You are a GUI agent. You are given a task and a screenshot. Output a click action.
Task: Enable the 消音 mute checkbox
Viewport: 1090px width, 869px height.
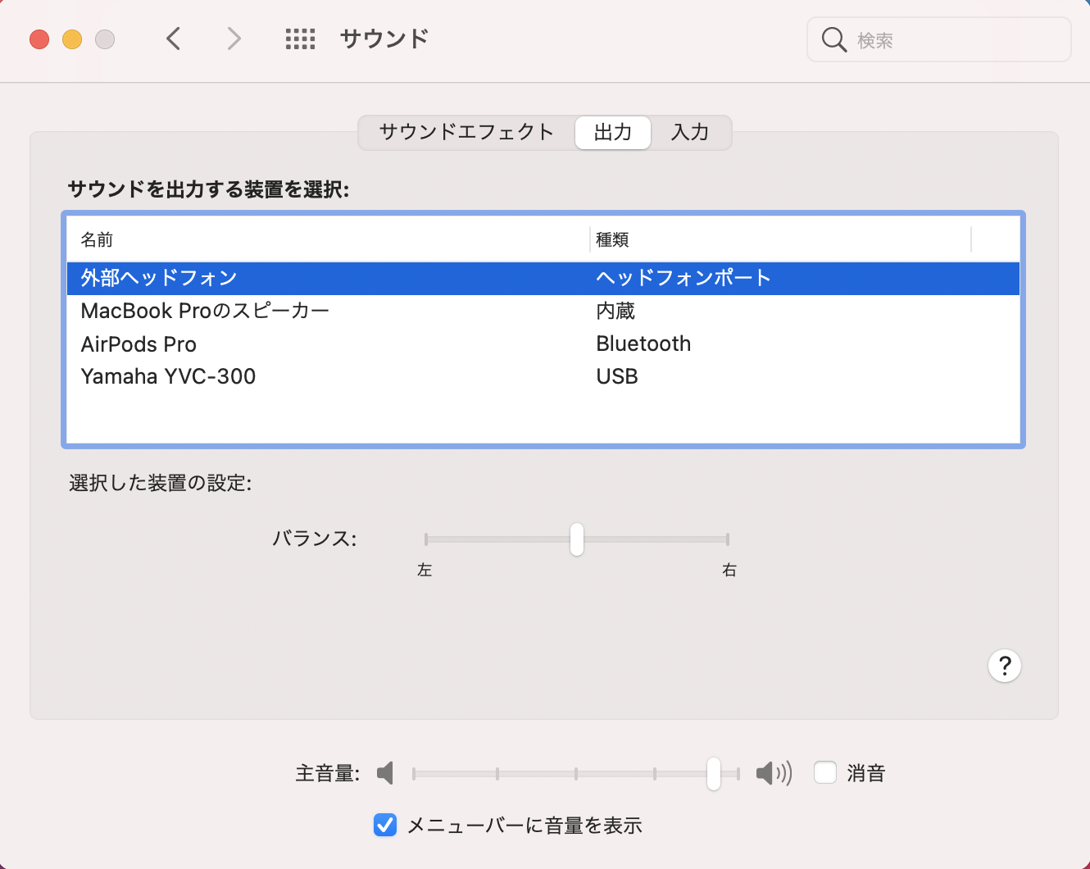point(825,772)
